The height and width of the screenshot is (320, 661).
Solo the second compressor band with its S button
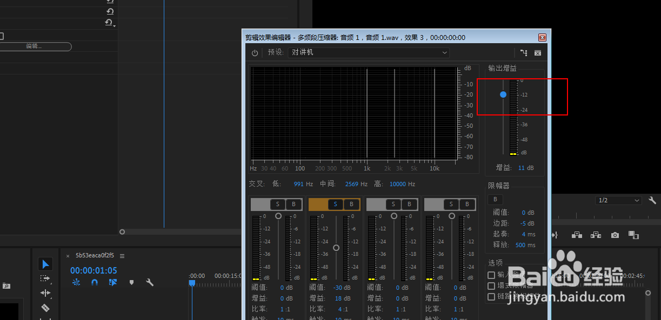click(x=335, y=204)
